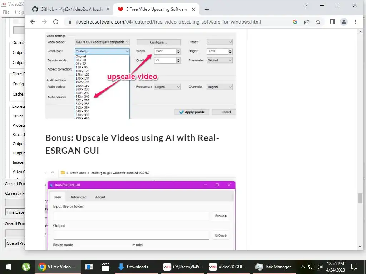
Task: Click the video settings screenshot image
Action: pyautogui.click(x=141, y=76)
